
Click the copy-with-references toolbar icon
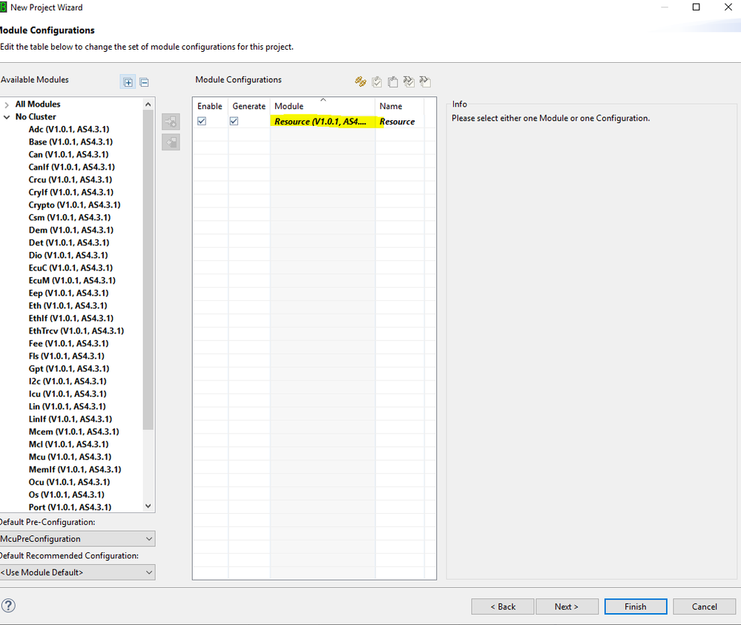409,82
